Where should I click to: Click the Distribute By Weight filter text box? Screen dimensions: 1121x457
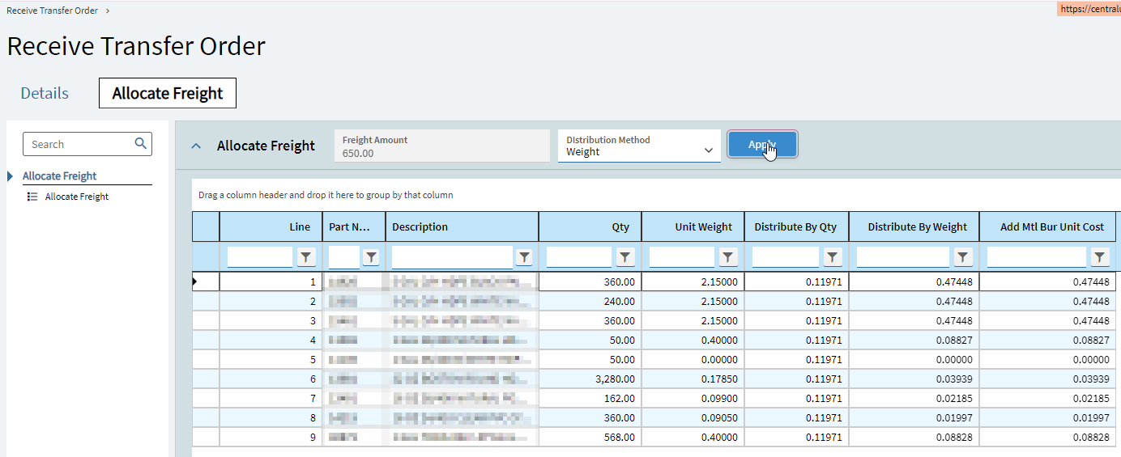tap(903, 257)
